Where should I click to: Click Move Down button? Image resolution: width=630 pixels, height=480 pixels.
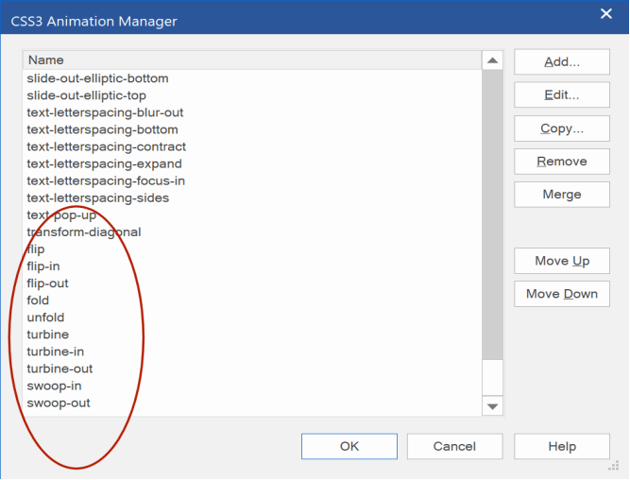(562, 294)
